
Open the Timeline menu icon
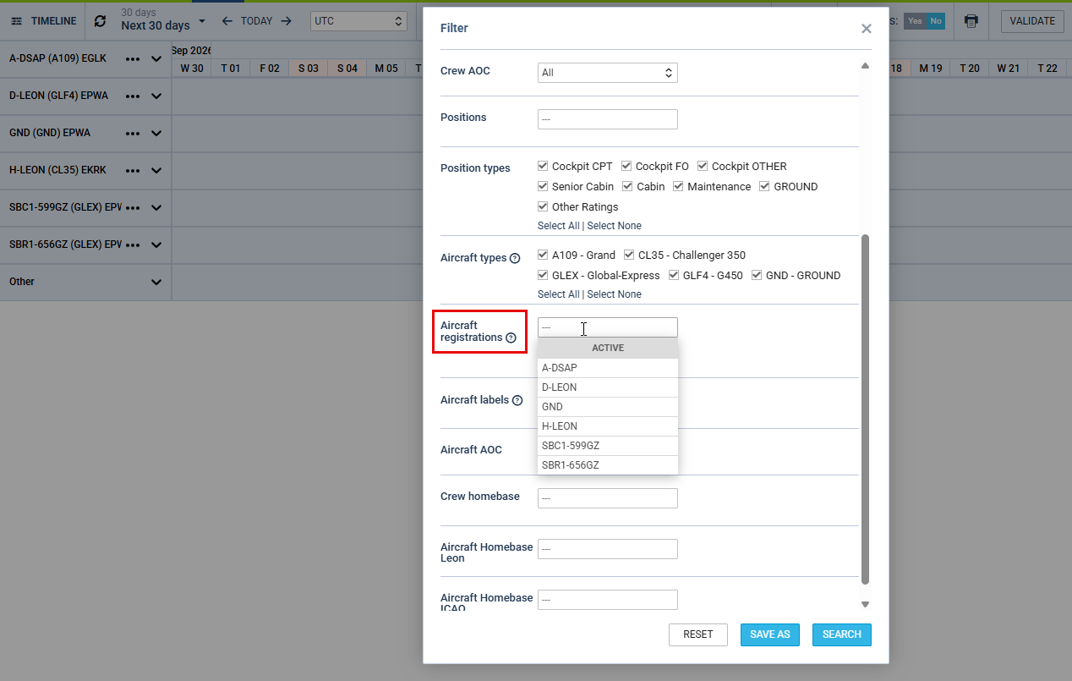tap(17, 21)
